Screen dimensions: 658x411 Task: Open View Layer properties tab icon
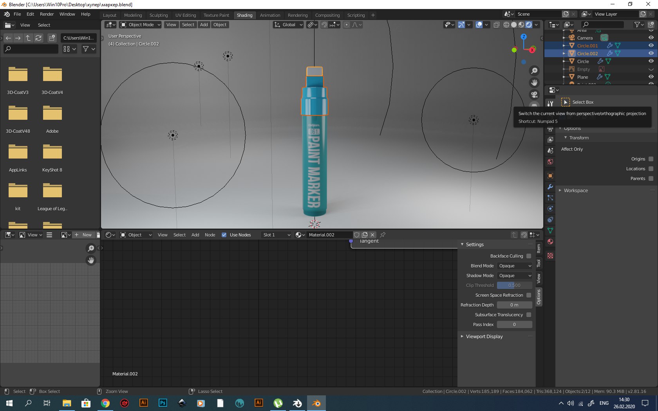point(550,140)
